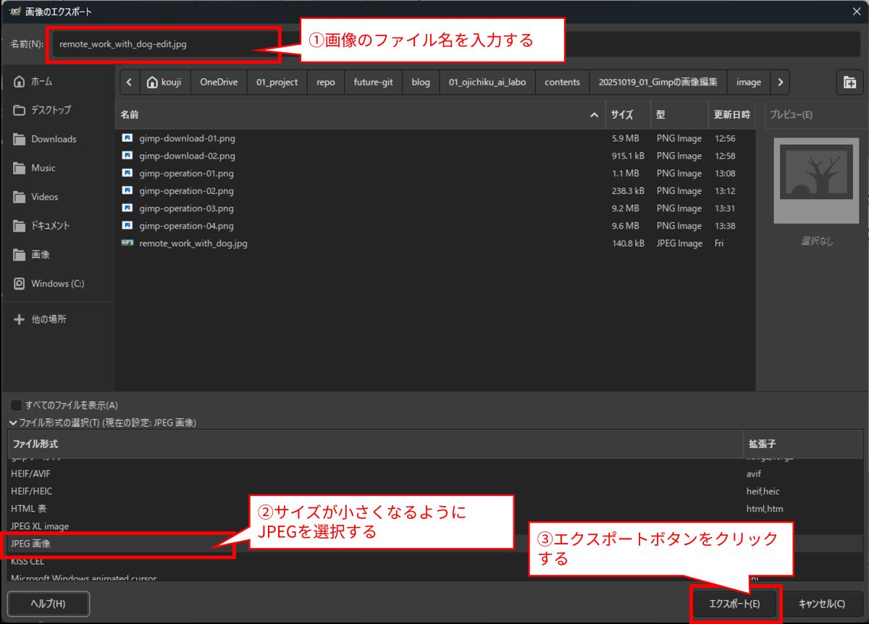This screenshot has height=624, width=869.
Task: Select the Windows (C:) drive
Action: pyautogui.click(x=57, y=284)
